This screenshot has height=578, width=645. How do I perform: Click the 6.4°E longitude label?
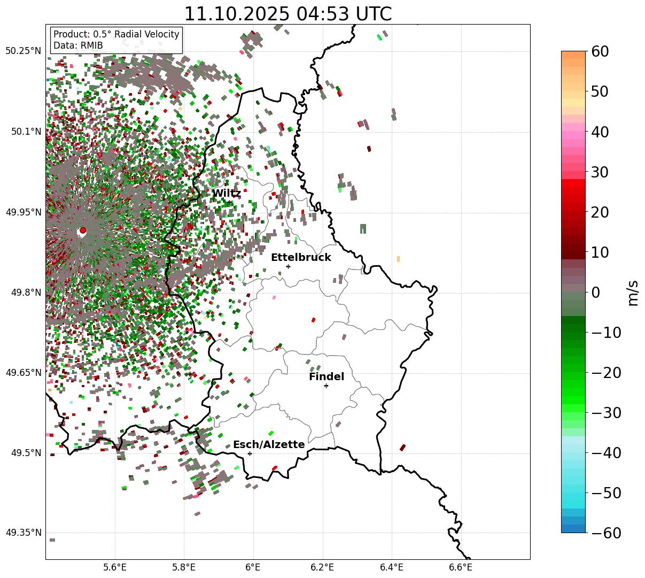click(x=392, y=567)
